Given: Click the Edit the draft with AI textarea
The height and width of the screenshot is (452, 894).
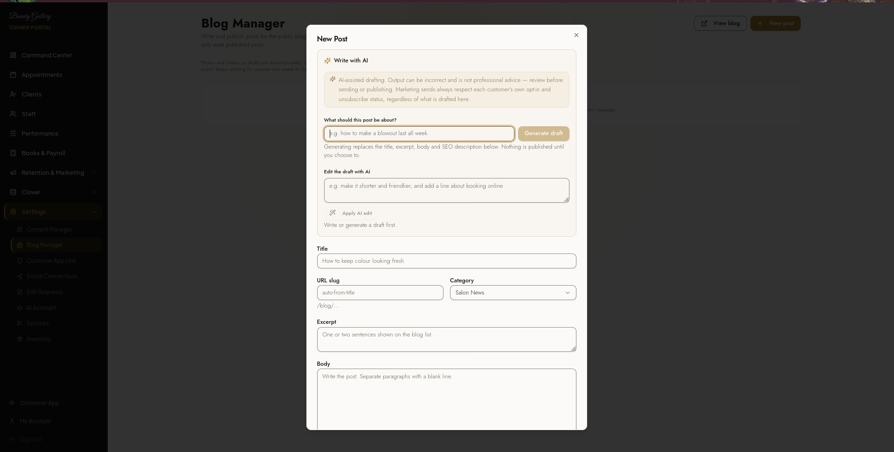Looking at the screenshot, I should click(447, 190).
